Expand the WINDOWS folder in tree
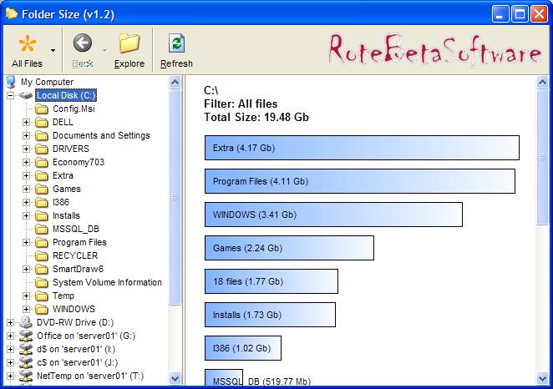The image size is (553, 389). (x=26, y=309)
